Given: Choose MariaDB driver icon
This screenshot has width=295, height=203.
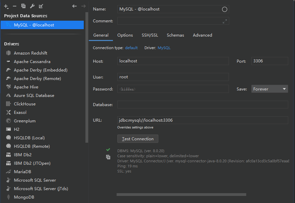Looking at the screenshot, I should click(8, 171).
